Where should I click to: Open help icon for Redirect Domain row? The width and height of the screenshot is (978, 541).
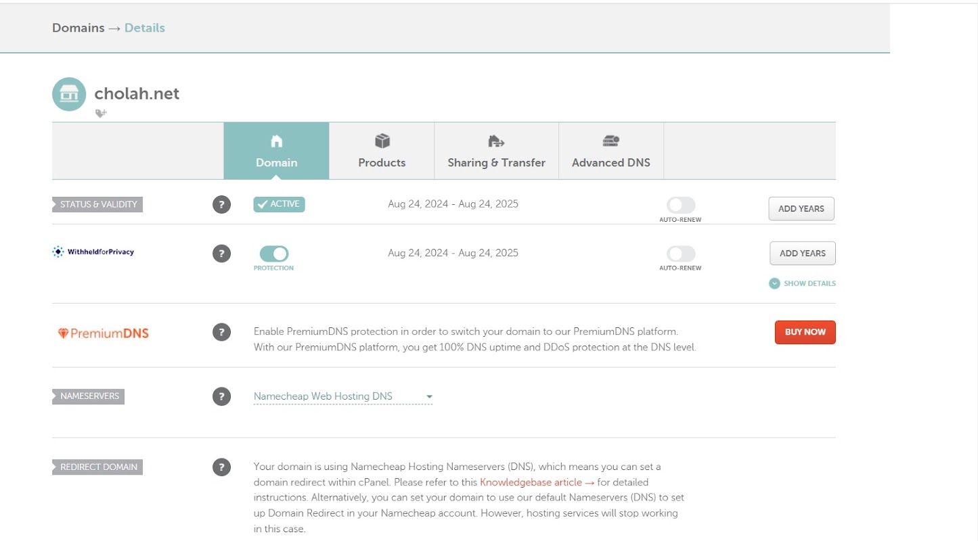point(221,467)
